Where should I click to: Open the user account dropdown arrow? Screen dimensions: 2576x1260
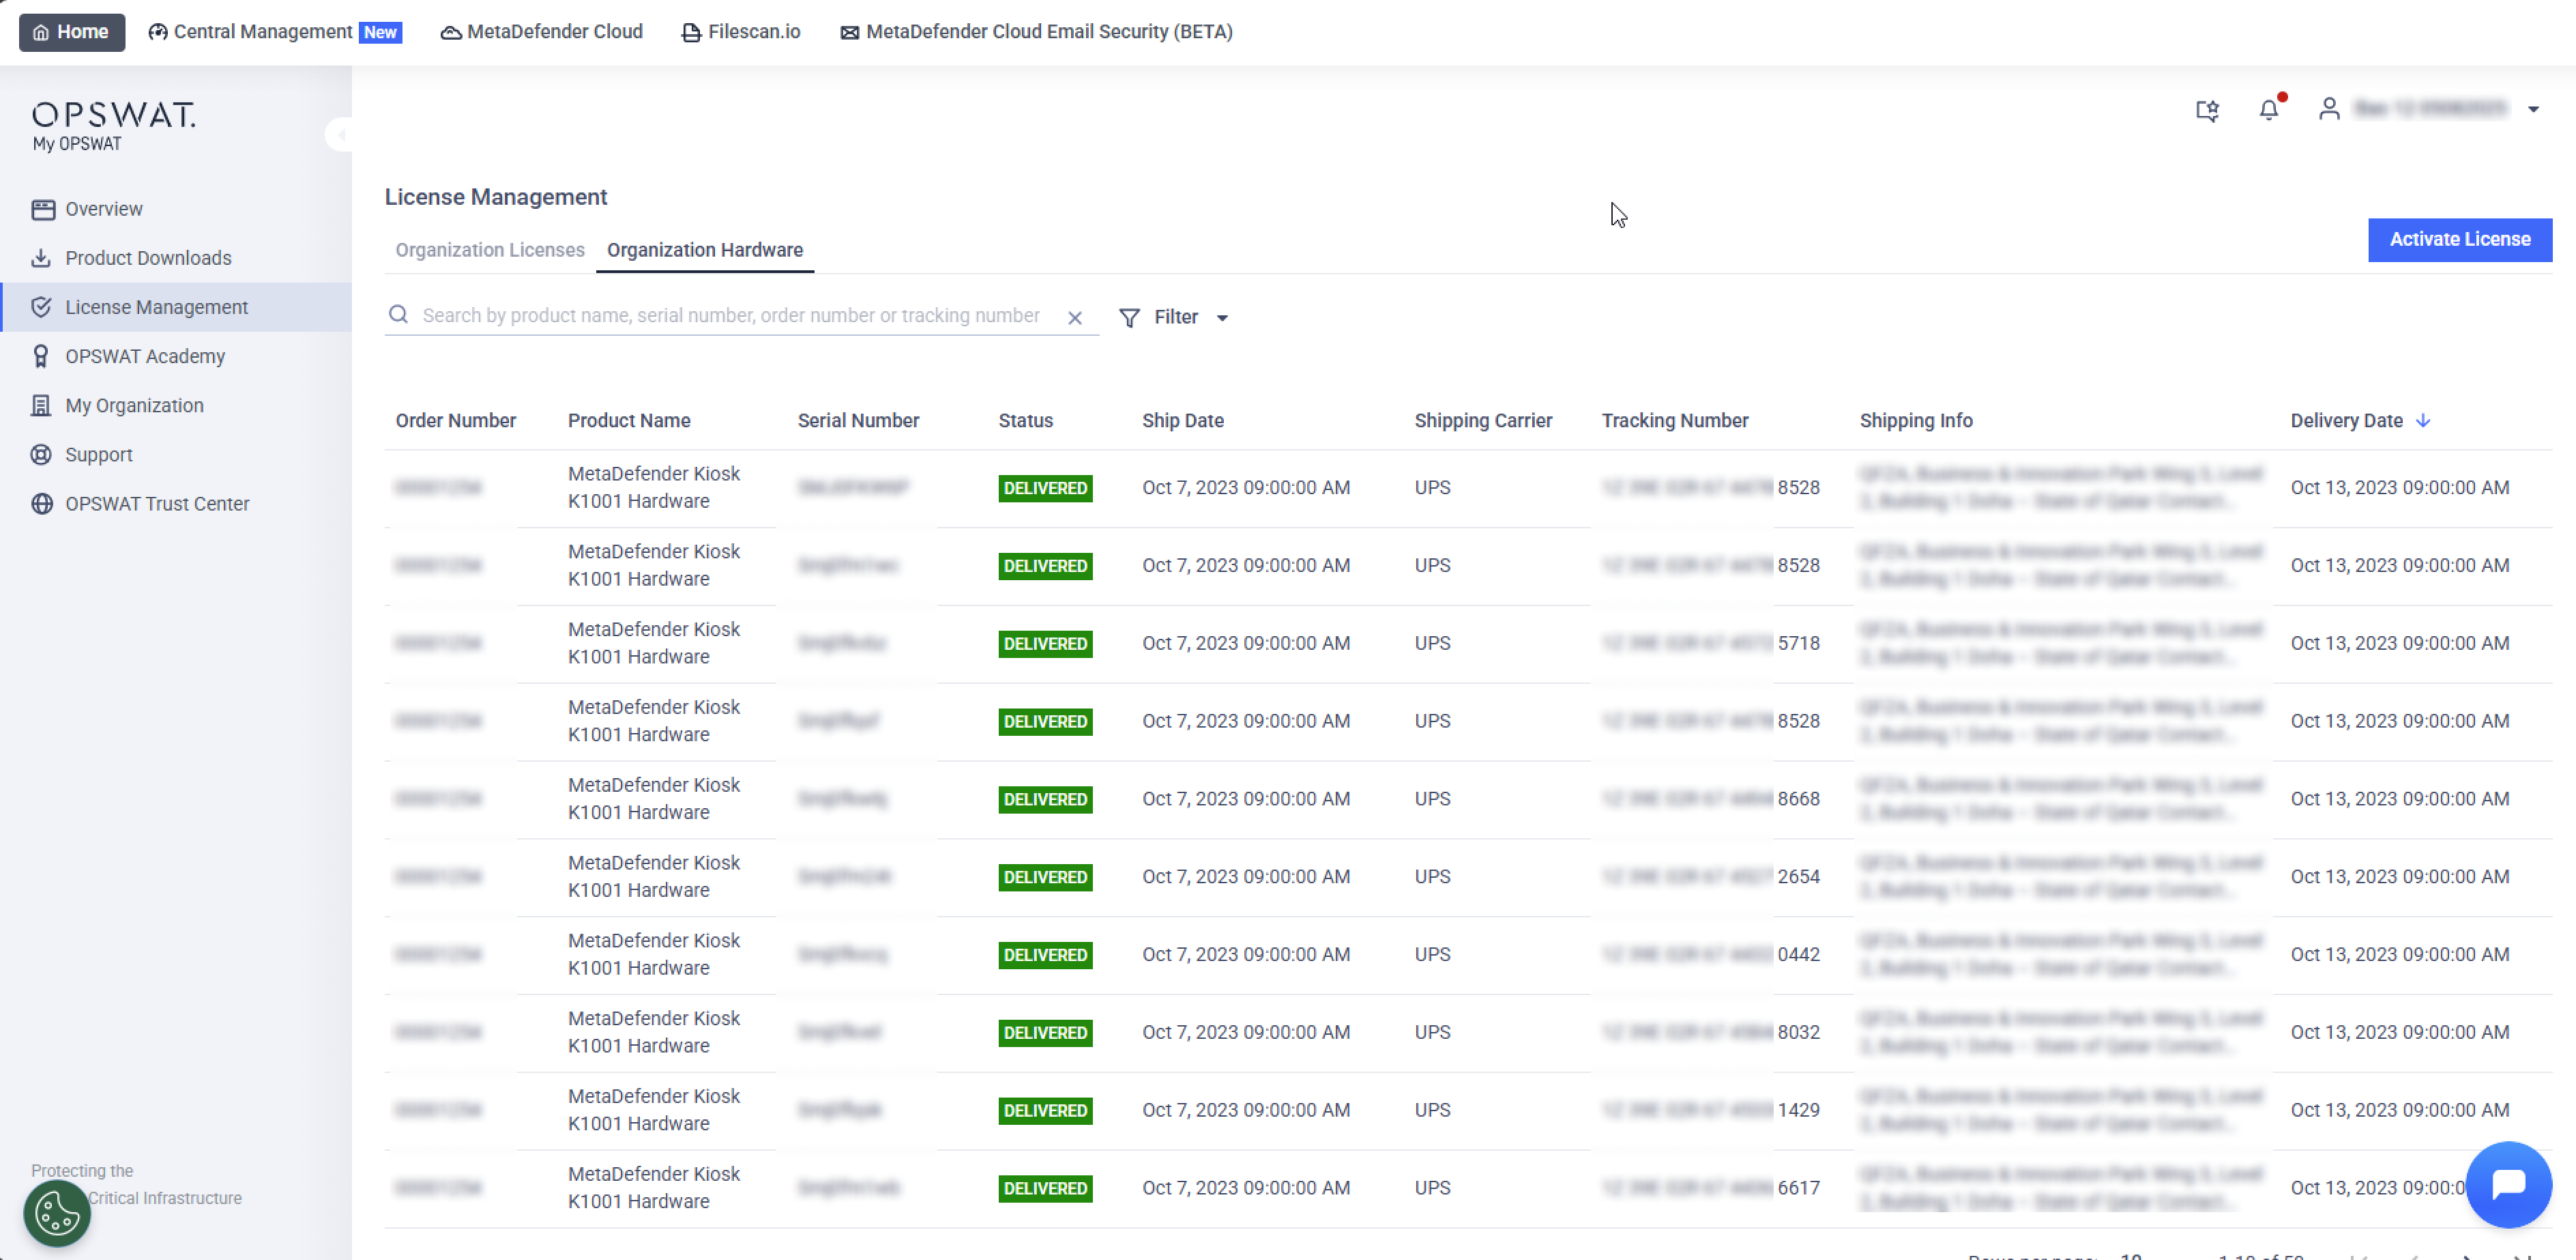[x=2533, y=109]
